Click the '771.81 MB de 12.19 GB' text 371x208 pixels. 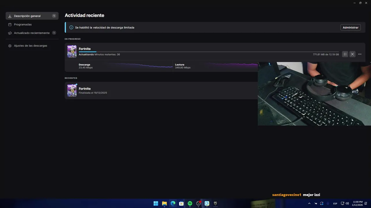326,54
